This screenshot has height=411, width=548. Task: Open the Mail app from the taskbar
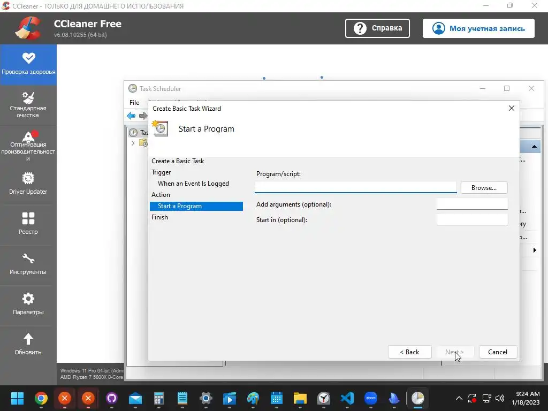coord(135,398)
